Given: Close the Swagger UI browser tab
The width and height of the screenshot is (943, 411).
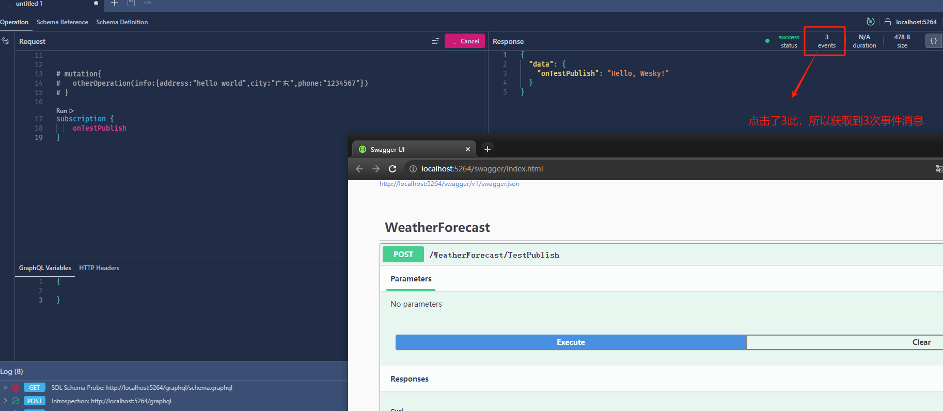Looking at the screenshot, I should click(x=468, y=149).
